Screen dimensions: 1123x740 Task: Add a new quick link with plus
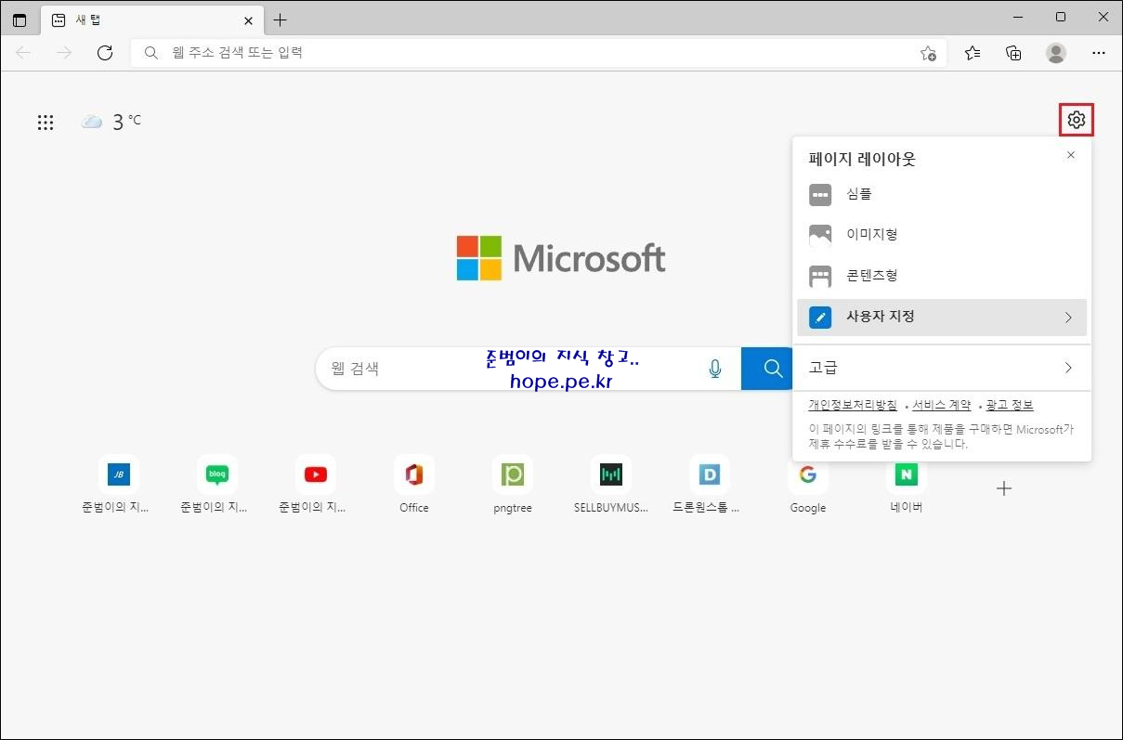1004,488
